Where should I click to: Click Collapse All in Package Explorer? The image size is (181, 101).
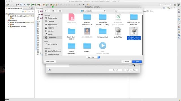coord(23,12)
